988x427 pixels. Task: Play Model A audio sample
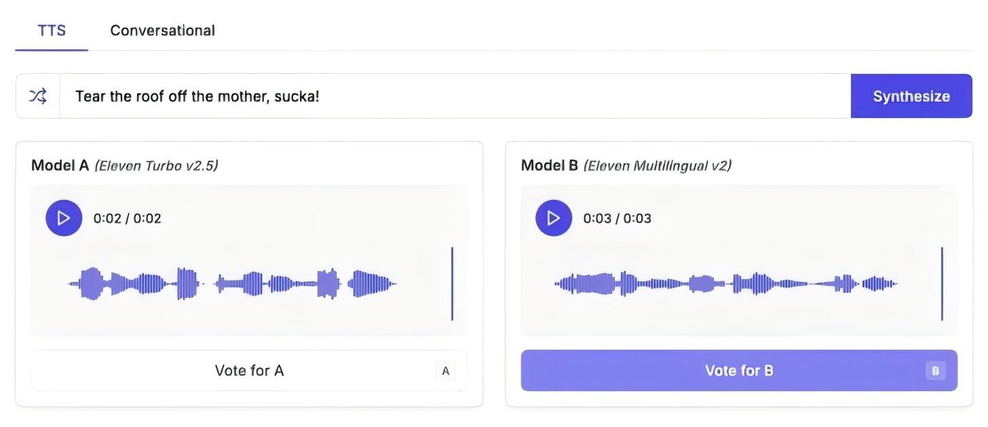coord(64,218)
